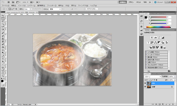Add a Vibrance adjustment
177x106 pixels.
click(x=148, y=43)
